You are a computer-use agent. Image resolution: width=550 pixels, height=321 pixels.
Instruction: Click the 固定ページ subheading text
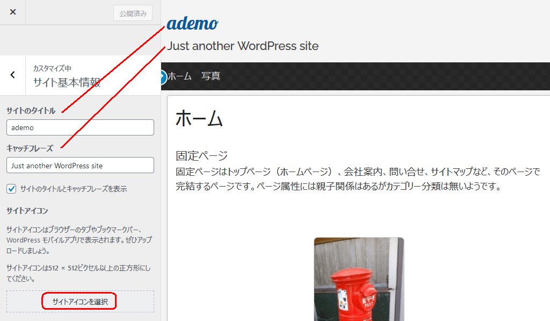tap(202, 155)
